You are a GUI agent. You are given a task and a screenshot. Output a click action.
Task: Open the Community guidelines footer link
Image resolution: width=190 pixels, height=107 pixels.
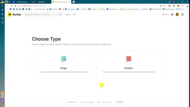(87, 102)
